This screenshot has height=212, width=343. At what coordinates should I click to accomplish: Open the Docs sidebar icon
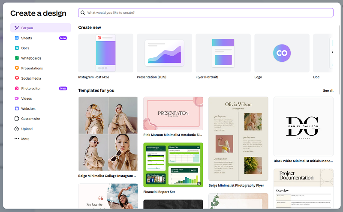tap(17, 48)
